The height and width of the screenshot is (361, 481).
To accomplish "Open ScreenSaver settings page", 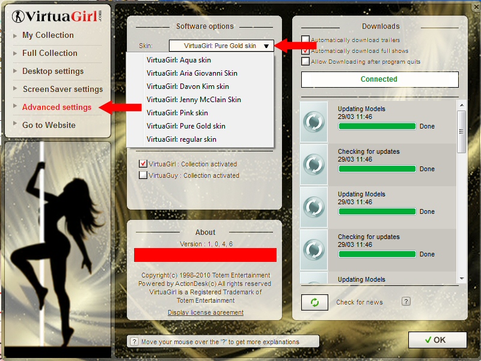I will point(63,89).
